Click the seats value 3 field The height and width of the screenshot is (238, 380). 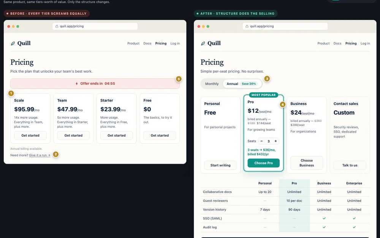[269, 141]
